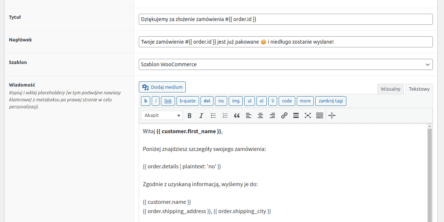444x222 pixels.
Task: Toggle fullscreen editor mode
Action: coord(308,115)
